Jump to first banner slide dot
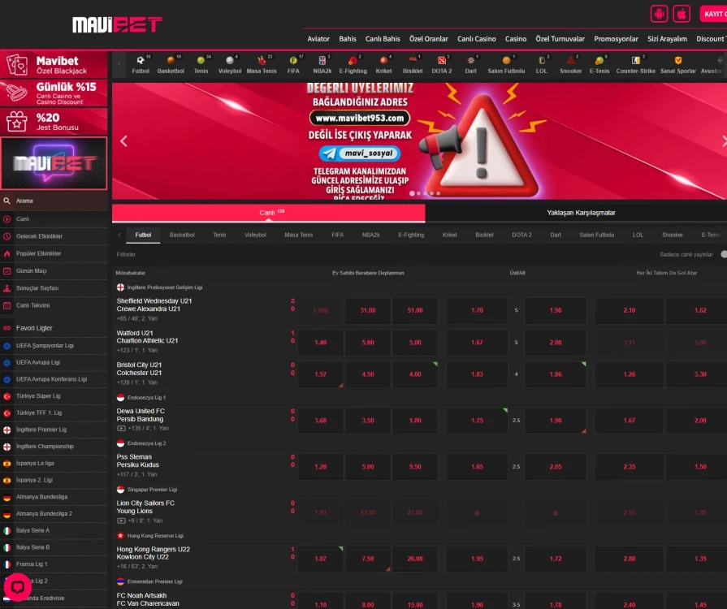The height and width of the screenshot is (609, 727). click(412, 193)
